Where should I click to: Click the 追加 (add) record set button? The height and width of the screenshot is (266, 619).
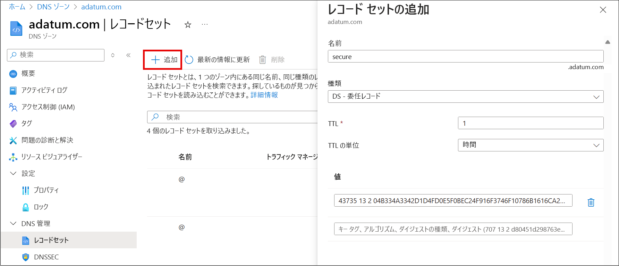(164, 60)
